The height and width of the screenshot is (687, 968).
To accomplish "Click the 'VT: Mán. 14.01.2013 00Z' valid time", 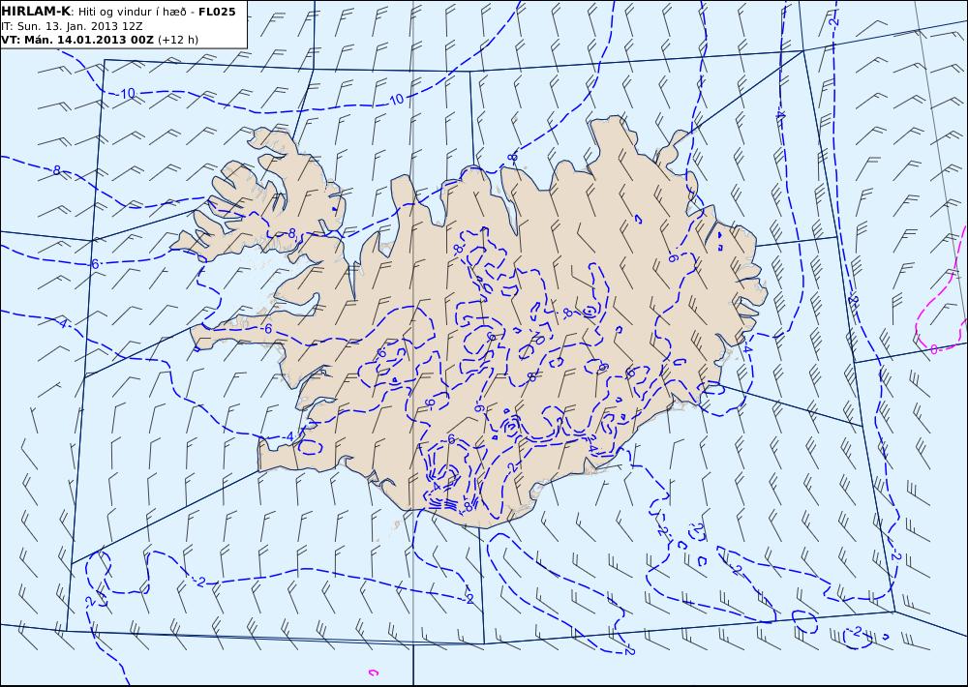I will tap(77, 40).
